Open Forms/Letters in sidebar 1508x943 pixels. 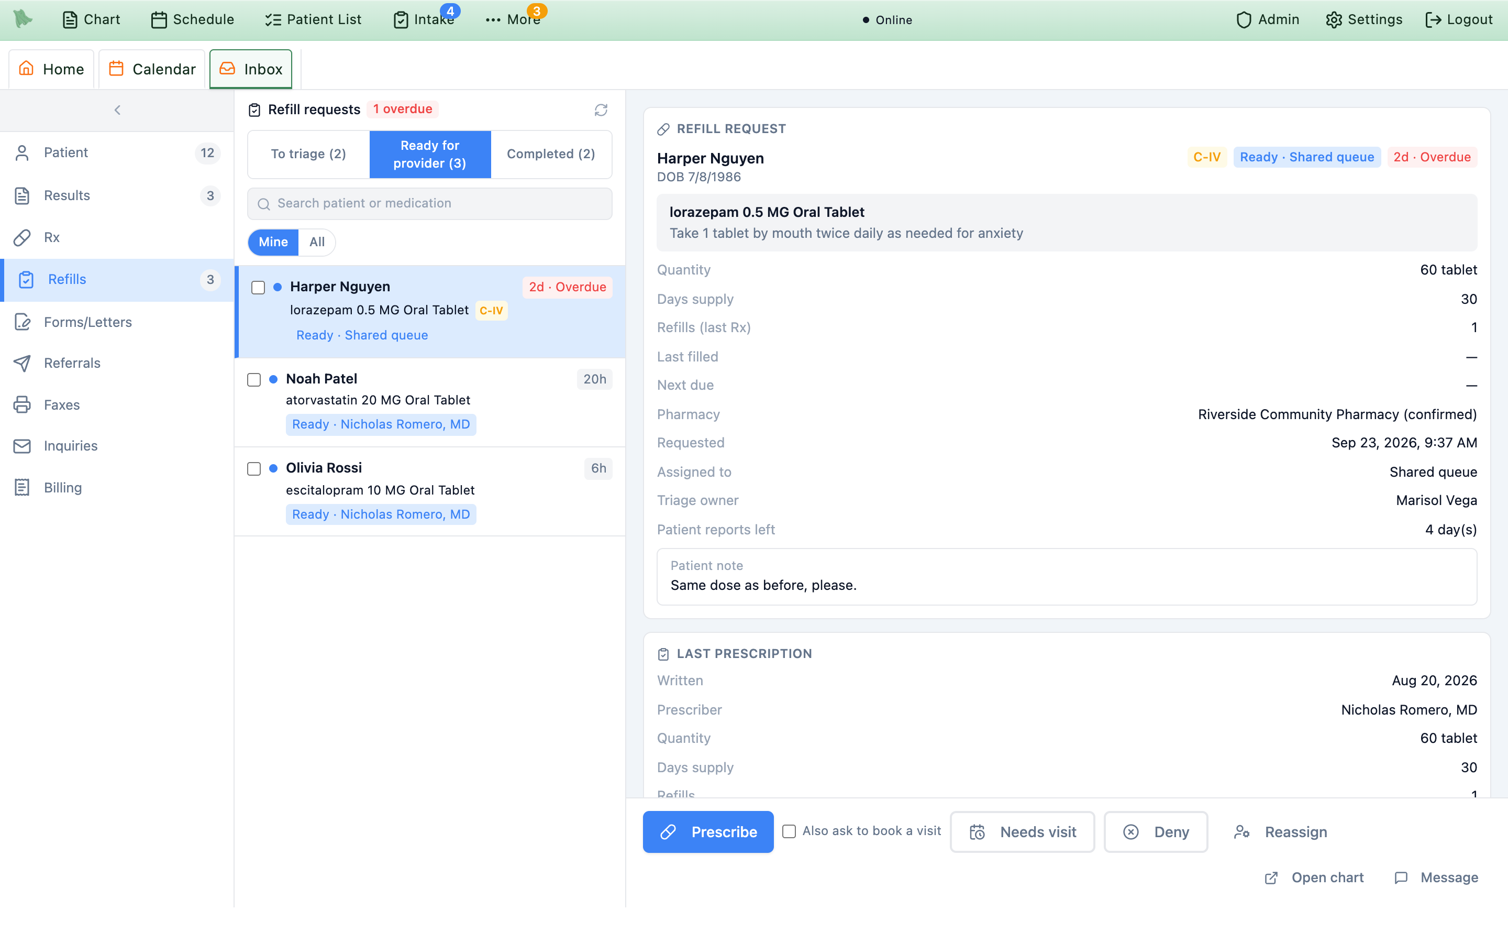pyautogui.click(x=117, y=322)
